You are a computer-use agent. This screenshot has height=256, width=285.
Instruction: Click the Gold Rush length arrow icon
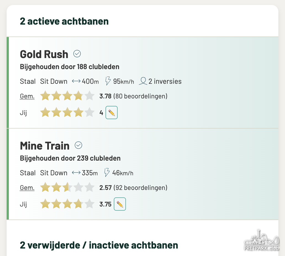click(76, 81)
